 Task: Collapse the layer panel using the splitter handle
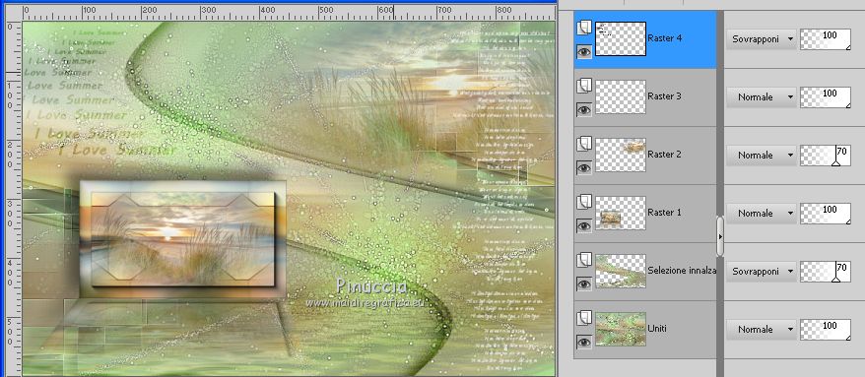pos(720,236)
